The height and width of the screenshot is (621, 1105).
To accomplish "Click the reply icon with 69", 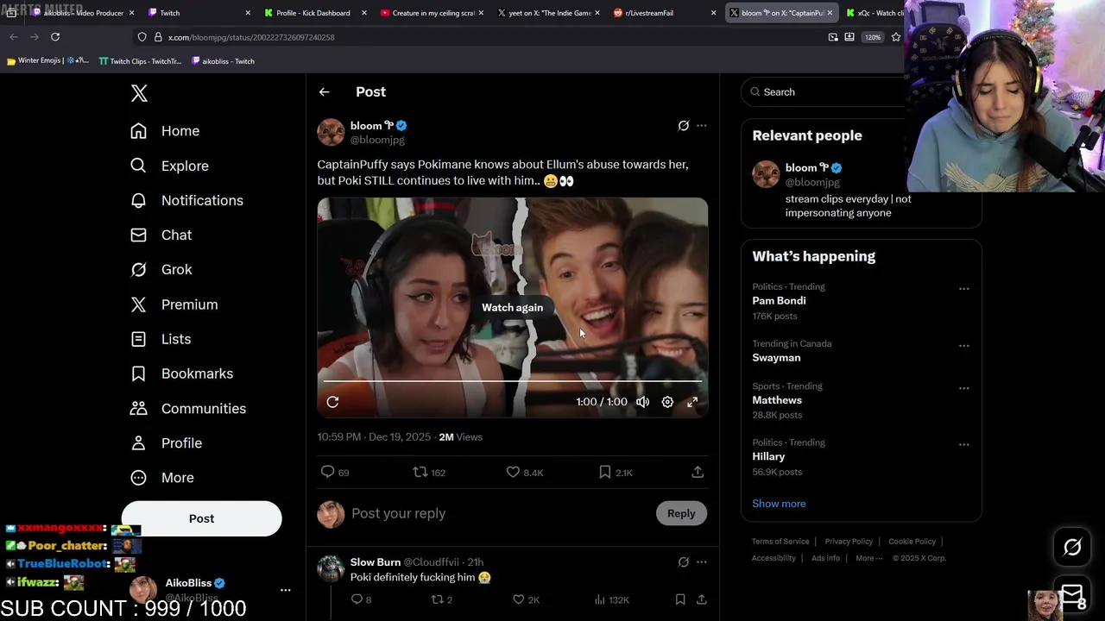I will [334, 472].
